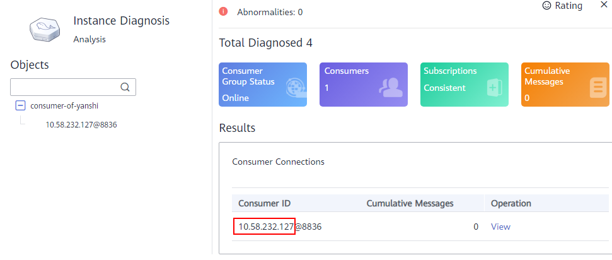Open the Consumer Group Status card
The height and width of the screenshot is (260, 612).
(263, 85)
